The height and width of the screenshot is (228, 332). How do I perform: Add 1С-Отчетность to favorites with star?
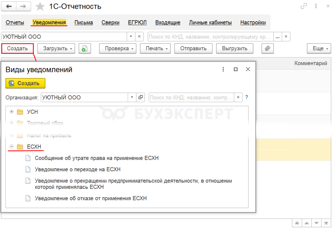pyautogui.click(x=40, y=6)
